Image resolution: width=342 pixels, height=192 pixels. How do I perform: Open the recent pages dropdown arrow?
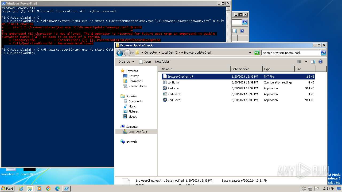tap(132, 53)
